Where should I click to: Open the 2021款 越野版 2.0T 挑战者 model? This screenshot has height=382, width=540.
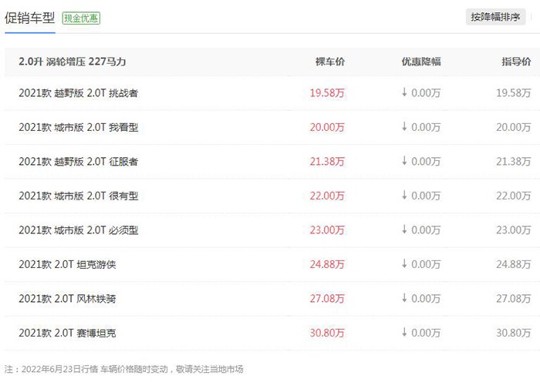point(79,93)
